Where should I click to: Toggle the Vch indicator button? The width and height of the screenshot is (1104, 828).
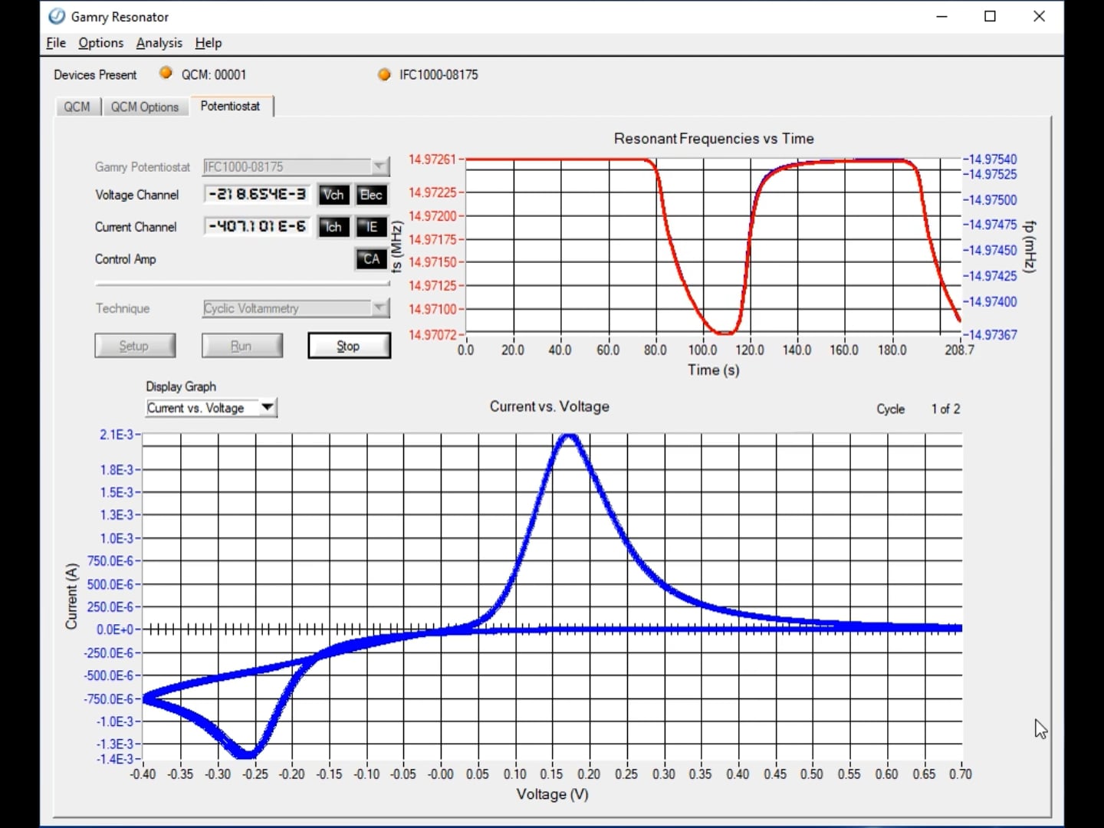(333, 195)
